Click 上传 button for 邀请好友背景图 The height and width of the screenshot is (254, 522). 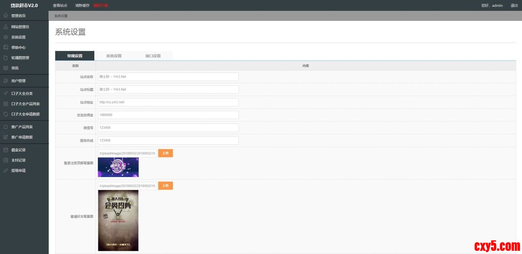[165, 186]
